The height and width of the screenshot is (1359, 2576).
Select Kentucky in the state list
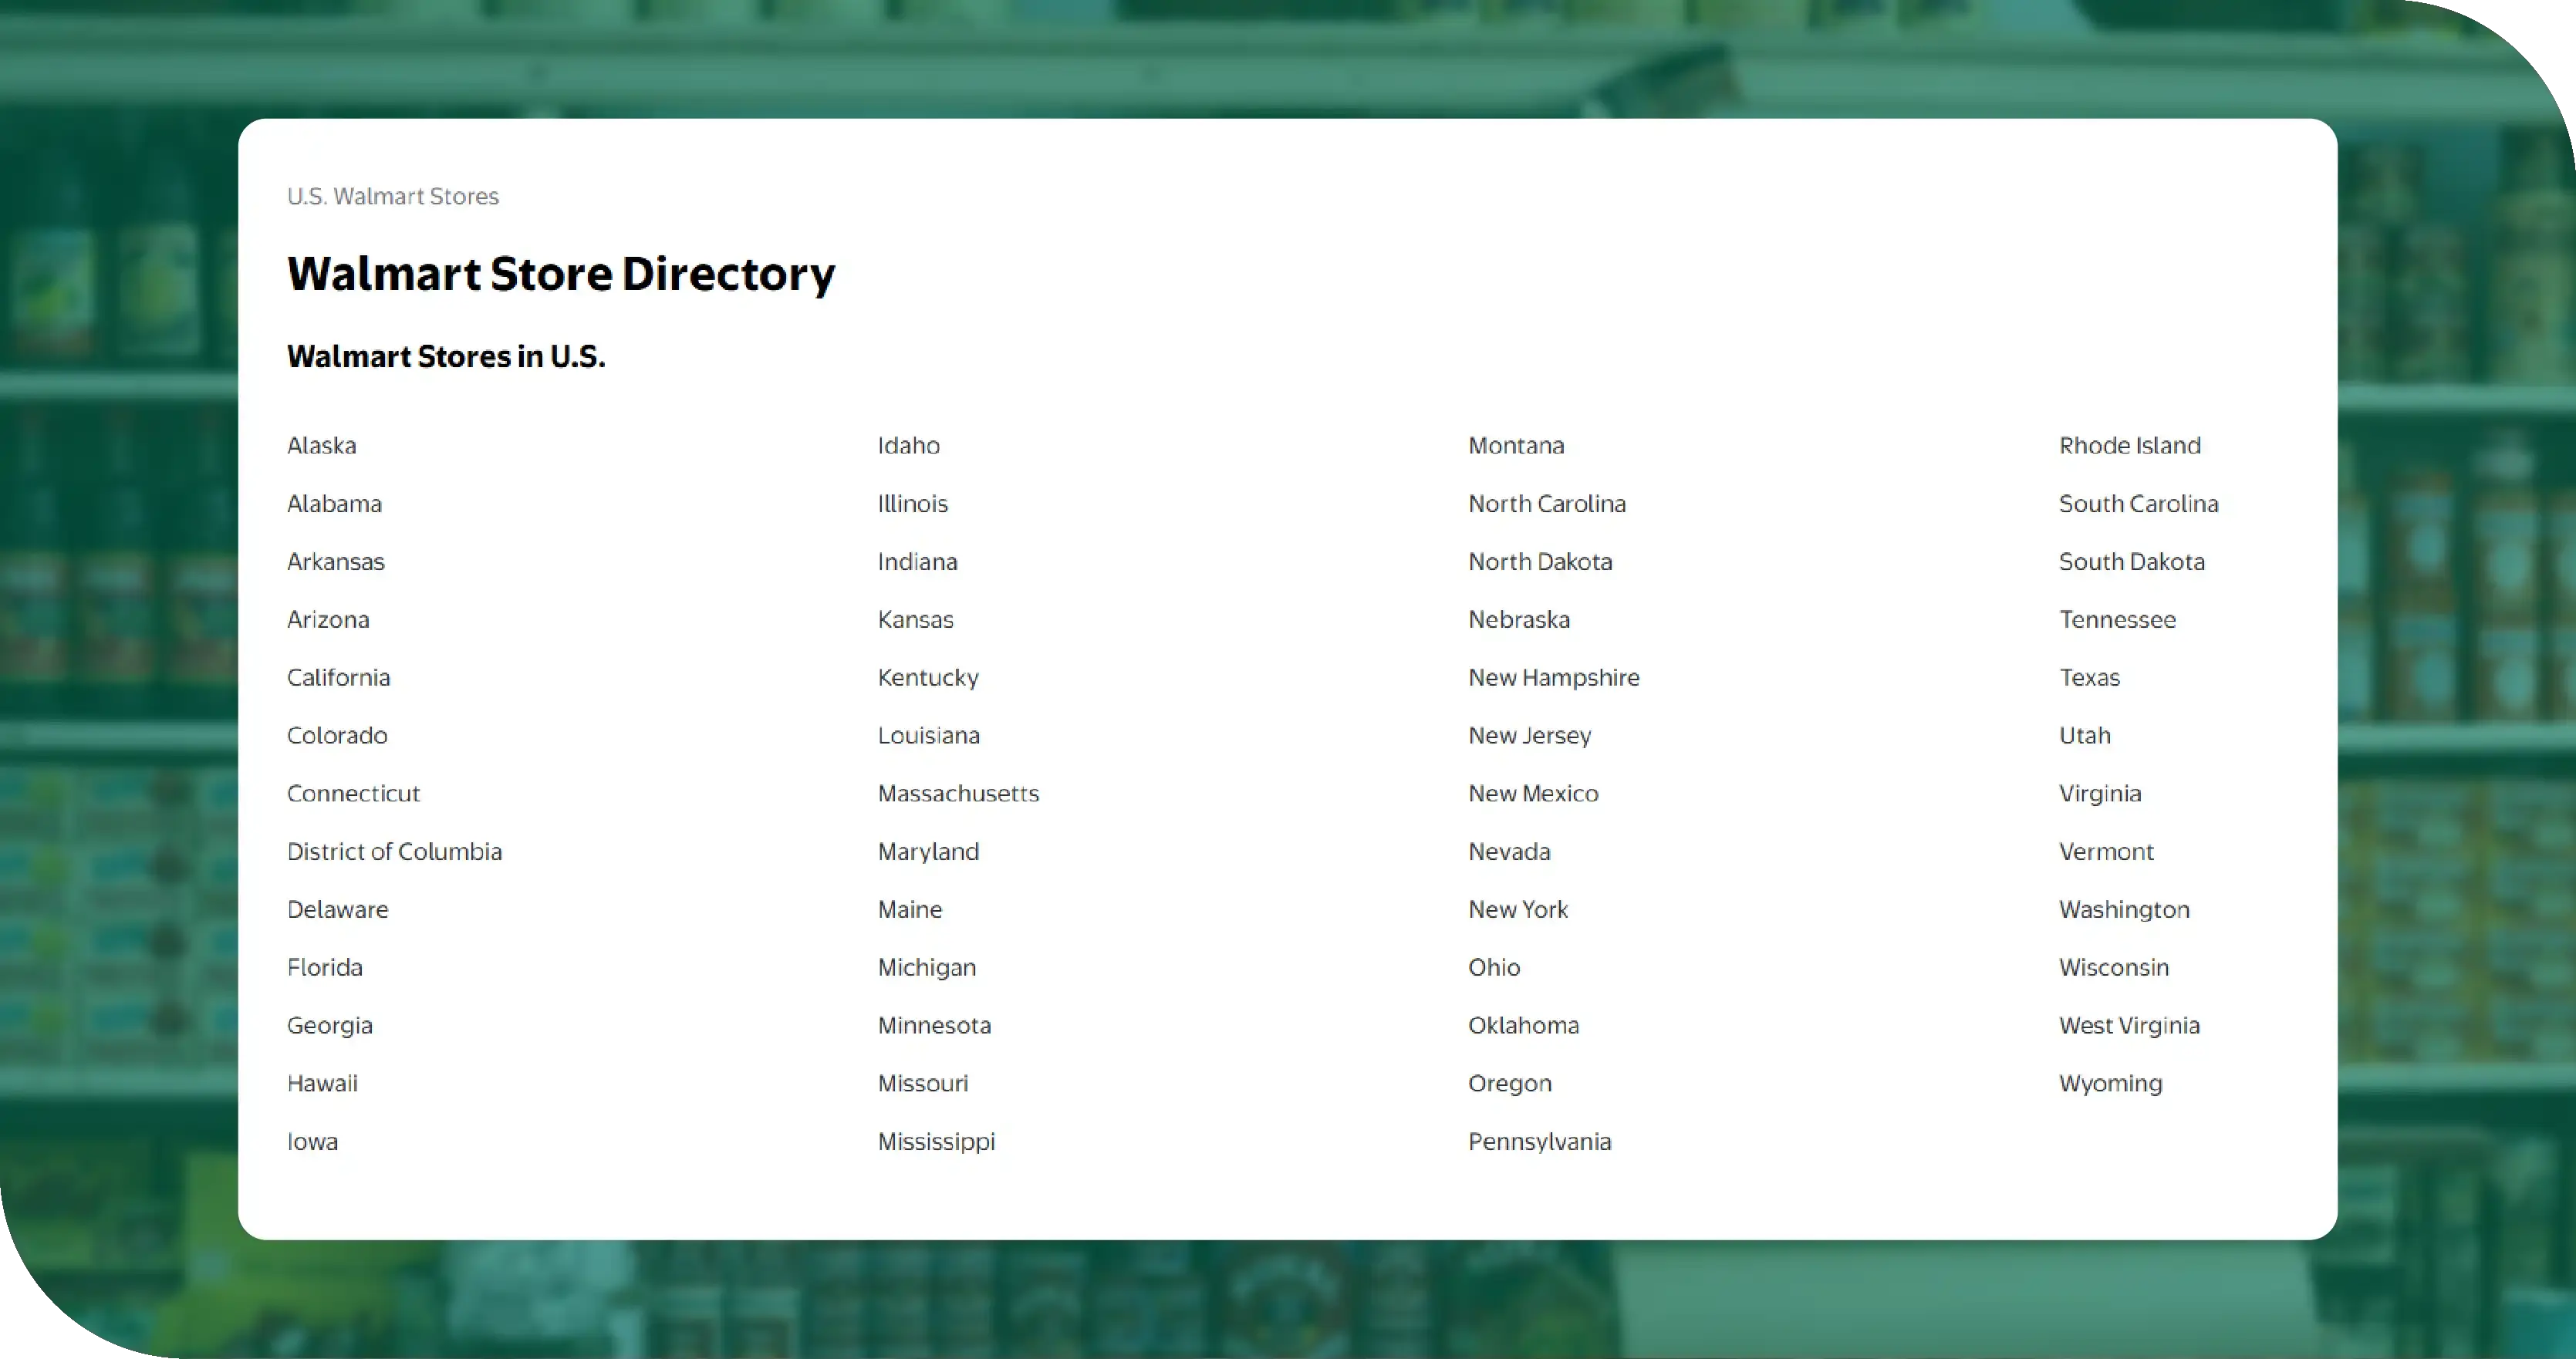pos(929,677)
